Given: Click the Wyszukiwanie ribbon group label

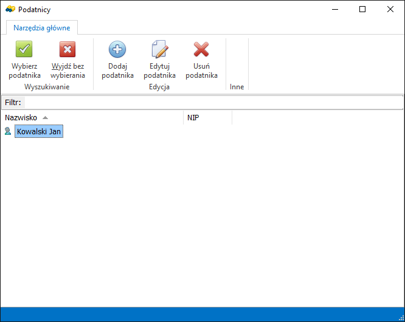Looking at the screenshot, I should pos(46,87).
